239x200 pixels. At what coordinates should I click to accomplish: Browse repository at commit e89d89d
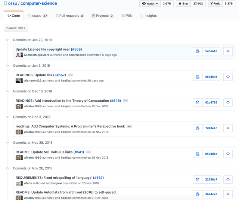[228, 77]
